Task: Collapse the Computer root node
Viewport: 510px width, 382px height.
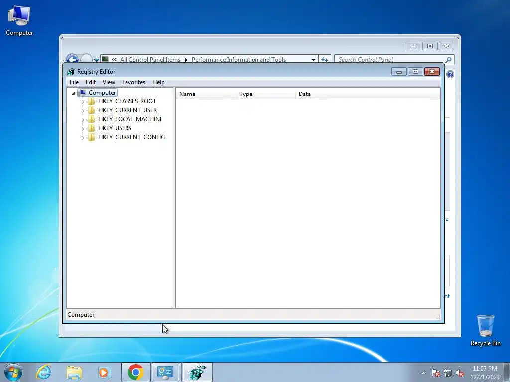Action: pyautogui.click(x=73, y=93)
